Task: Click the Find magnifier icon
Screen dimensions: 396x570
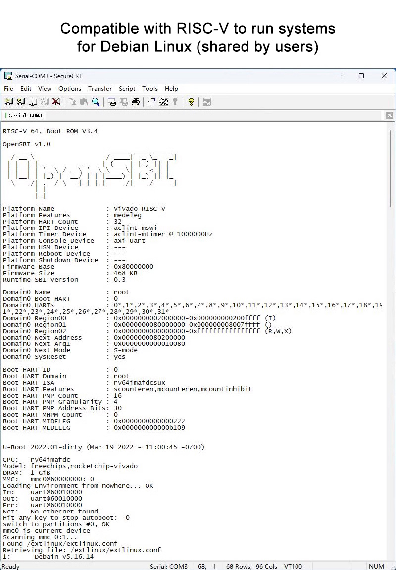Action: 96,102
